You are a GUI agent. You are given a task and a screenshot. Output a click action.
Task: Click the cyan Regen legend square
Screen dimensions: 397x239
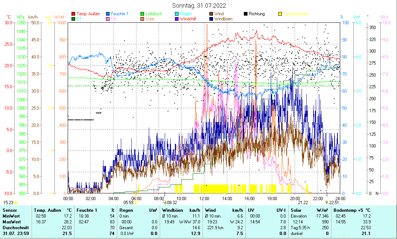(176, 14)
